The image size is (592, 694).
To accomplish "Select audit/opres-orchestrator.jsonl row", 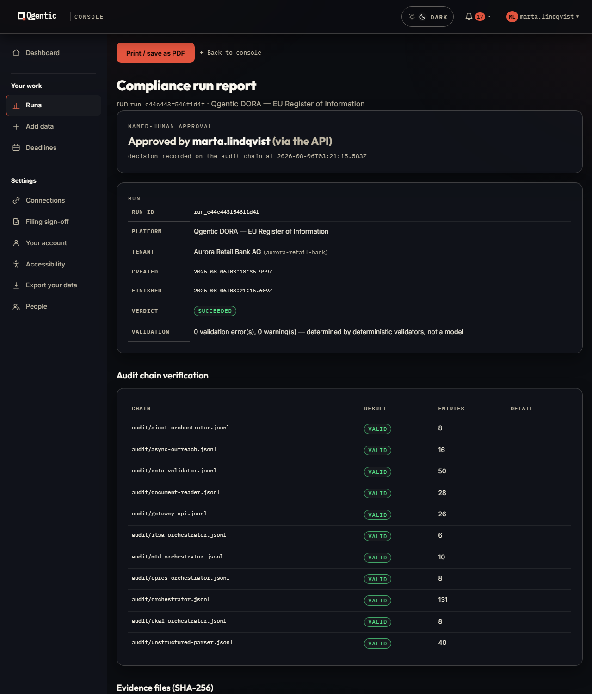I will (350, 579).
